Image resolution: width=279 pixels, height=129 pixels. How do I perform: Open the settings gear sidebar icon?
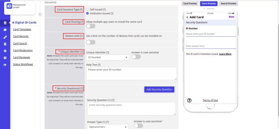click(x=5, y=51)
